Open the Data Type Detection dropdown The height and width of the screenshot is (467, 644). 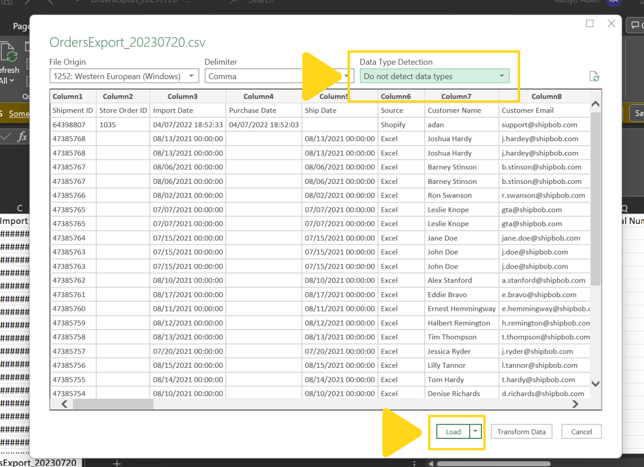502,76
